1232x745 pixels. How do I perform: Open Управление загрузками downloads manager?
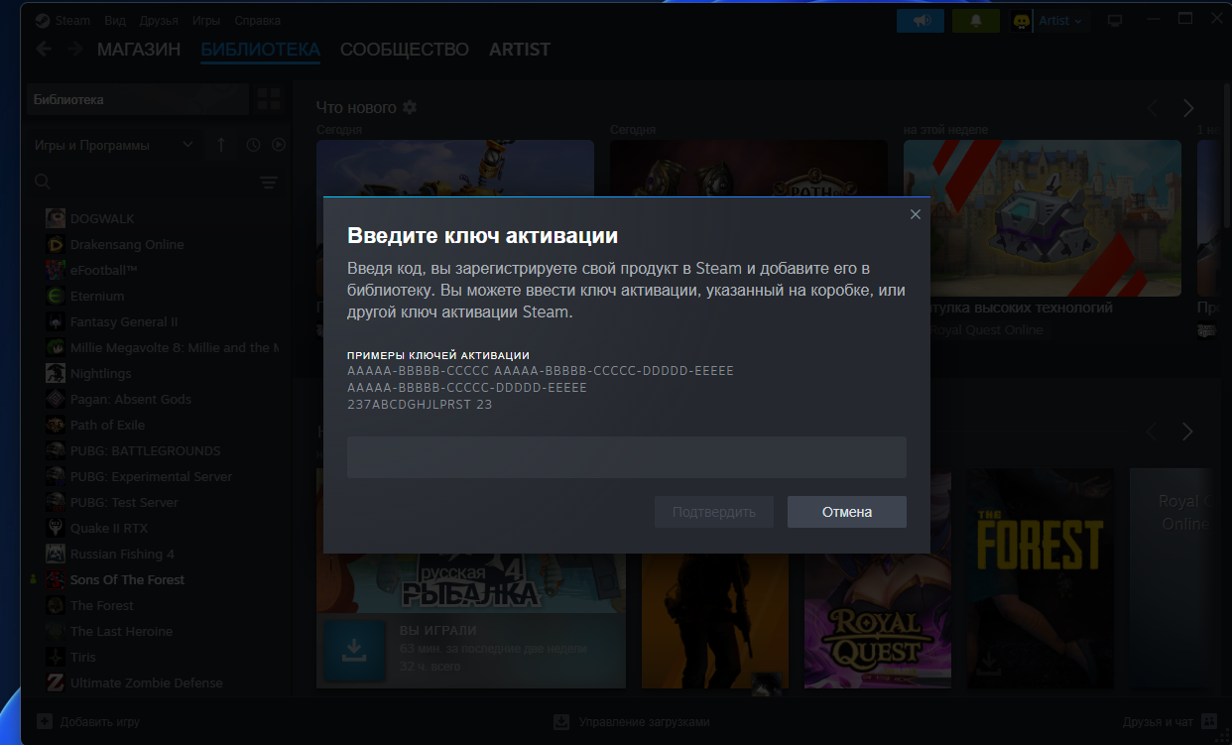[631, 721]
